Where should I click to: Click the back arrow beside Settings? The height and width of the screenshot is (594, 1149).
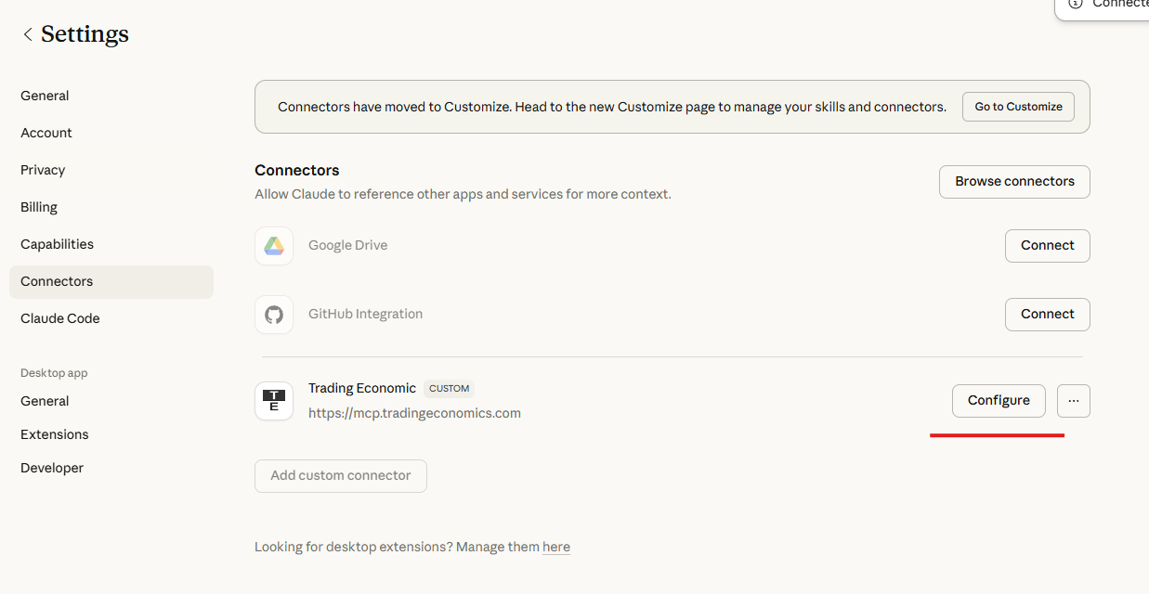tap(28, 34)
